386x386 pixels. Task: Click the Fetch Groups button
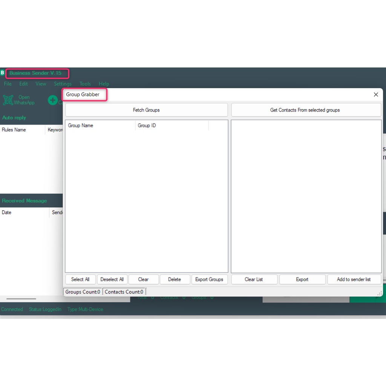click(x=146, y=110)
